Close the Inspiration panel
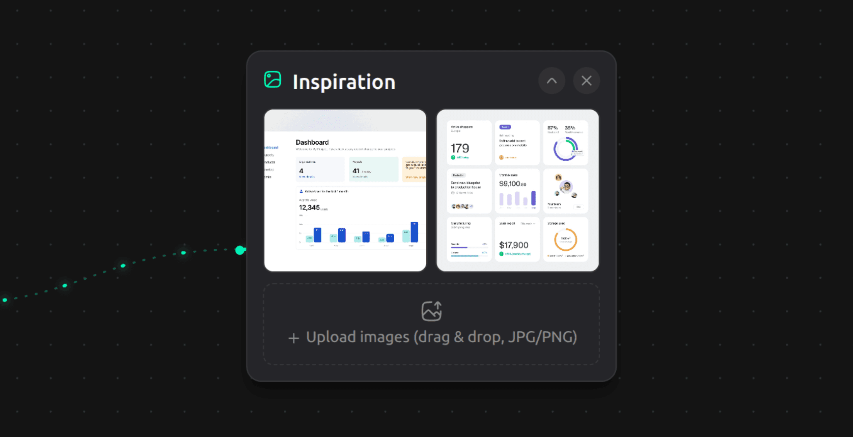 [587, 81]
